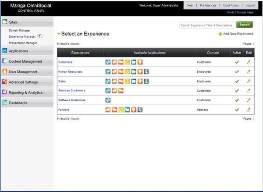Viewport: 263px width, 192px height.
Task: Open Experience Manager under Sites
Action: point(22,36)
